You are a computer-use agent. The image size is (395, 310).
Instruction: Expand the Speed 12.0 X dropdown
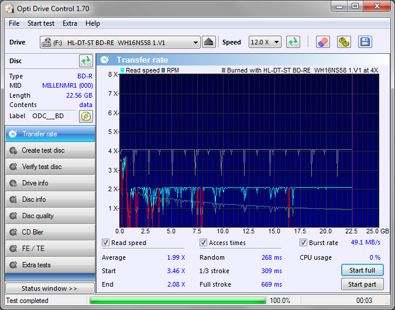point(265,43)
